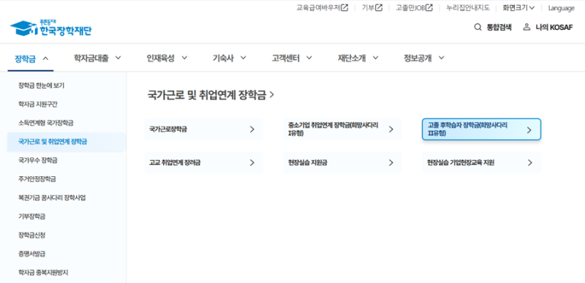The height and width of the screenshot is (283, 585).
Task: Open 장학금신청 in sidebar
Action: pos(31,235)
